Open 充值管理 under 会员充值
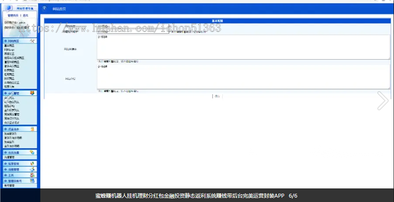 [9, 157]
